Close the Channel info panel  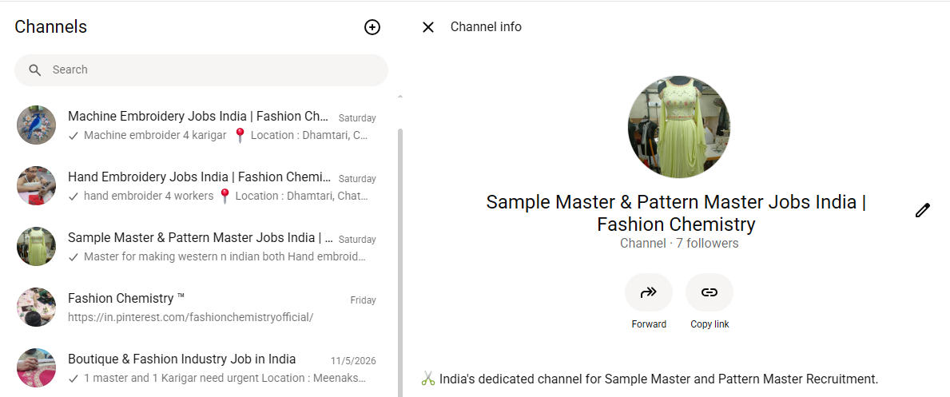(x=428, y=27)
